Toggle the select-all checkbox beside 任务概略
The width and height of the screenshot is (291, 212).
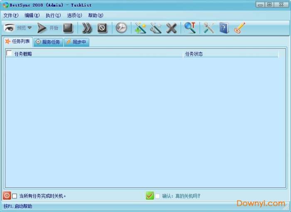[9, 53]
